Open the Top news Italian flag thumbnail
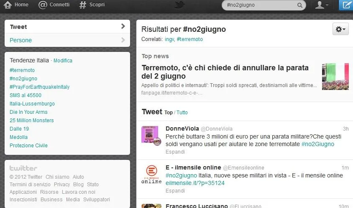The width and height of the screenshot is (353, 208). coord(335,77)
